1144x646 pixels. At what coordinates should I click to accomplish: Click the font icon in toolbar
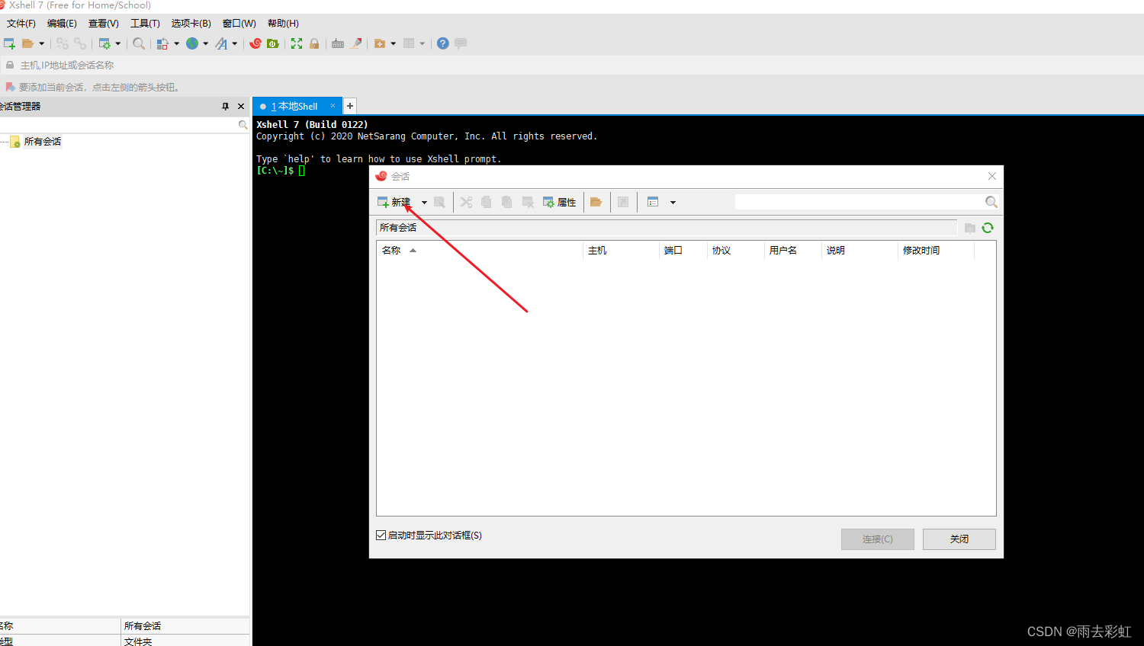221,43
